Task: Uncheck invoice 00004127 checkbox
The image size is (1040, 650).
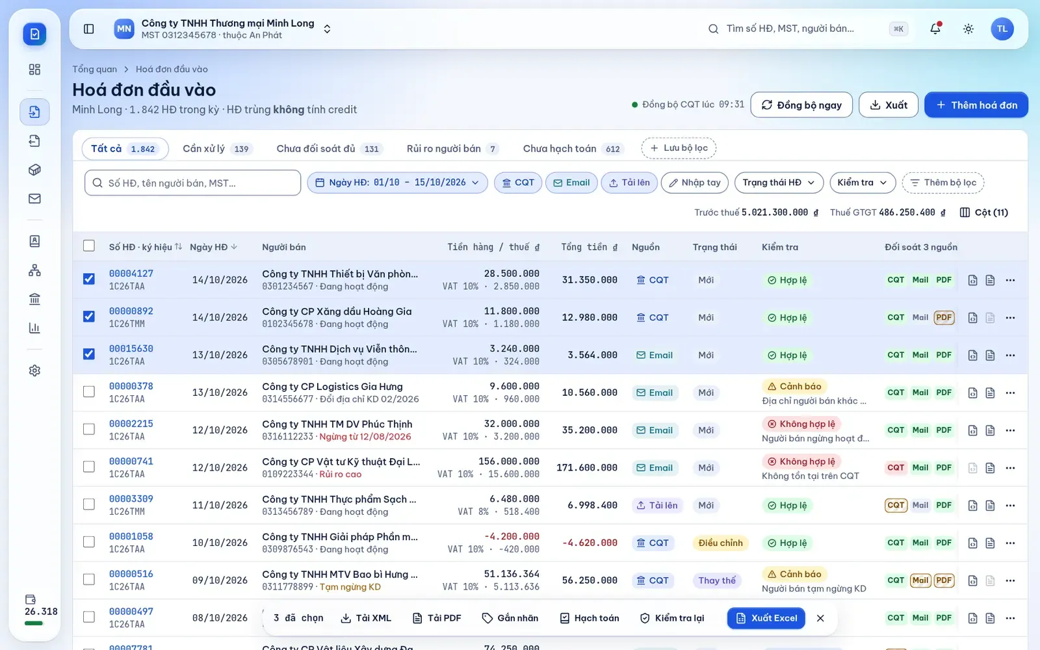Action: [89, 279]
